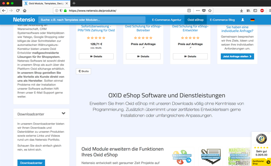Open the downloads arrow in toolbar
This screenshot has height=166, width=271.
point(241,10)
